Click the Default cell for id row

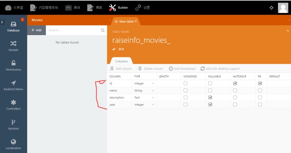coord(279,83)
